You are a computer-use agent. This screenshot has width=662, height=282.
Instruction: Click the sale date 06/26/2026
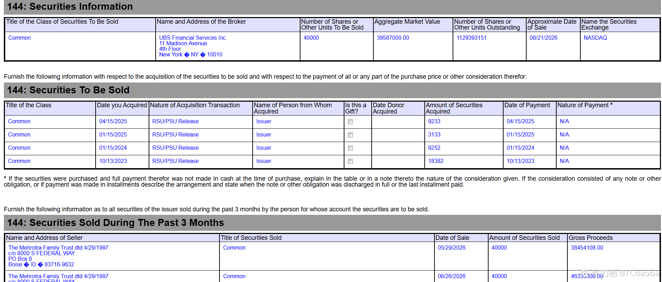(x=452, y=276)
